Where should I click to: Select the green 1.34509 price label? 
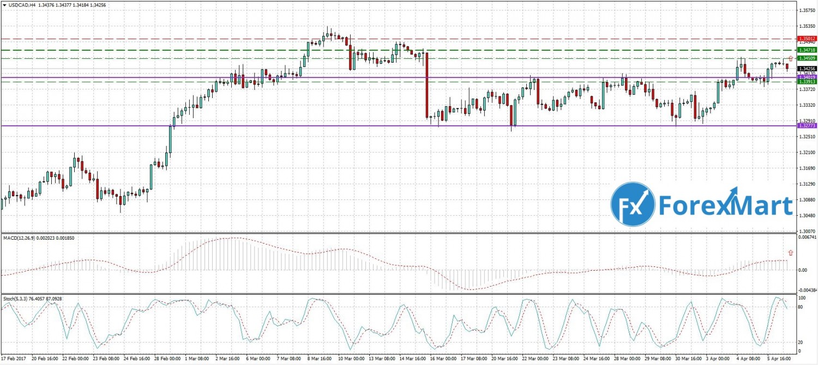(807, 58)
